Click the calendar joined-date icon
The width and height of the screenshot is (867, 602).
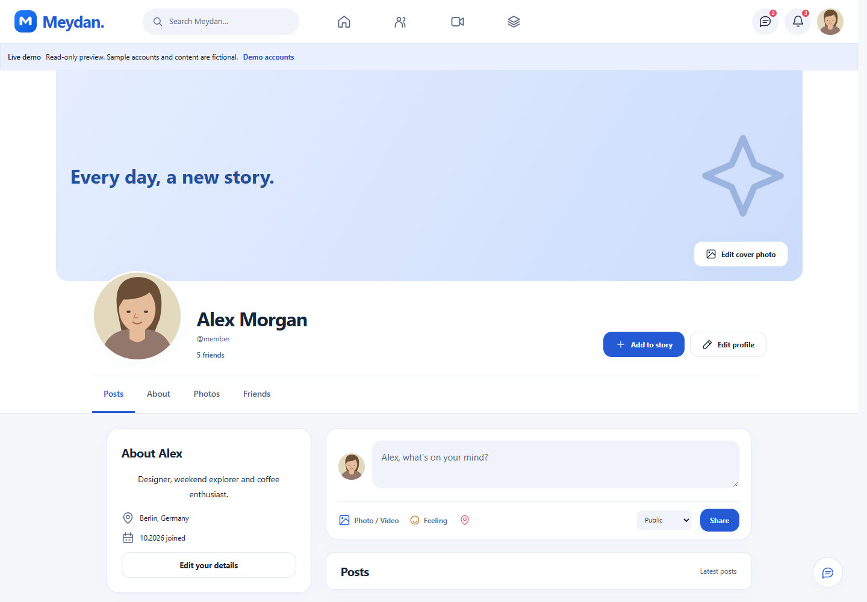point(128,538)
